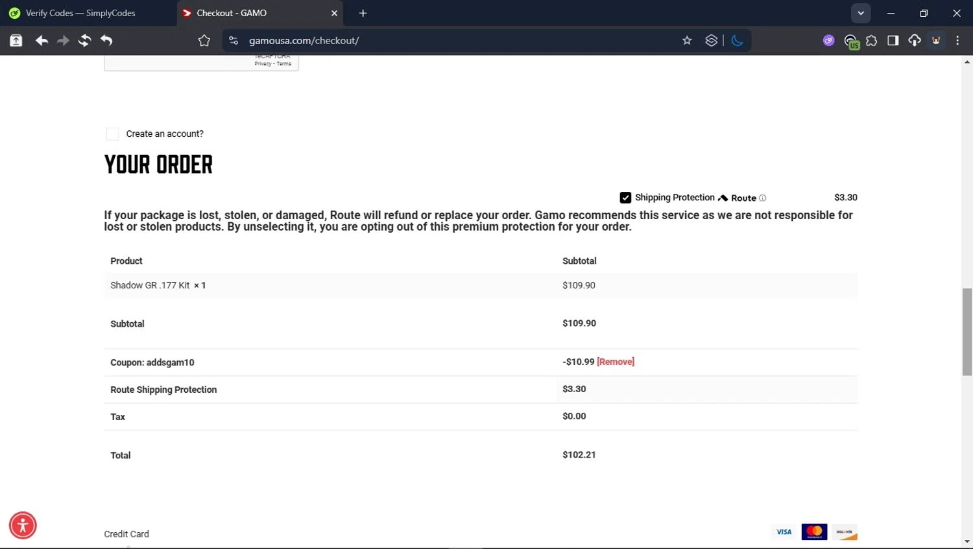This screenshot has height=549, width=973.
Task: Toggle the moon night mode icon
Action: (737, 40)
